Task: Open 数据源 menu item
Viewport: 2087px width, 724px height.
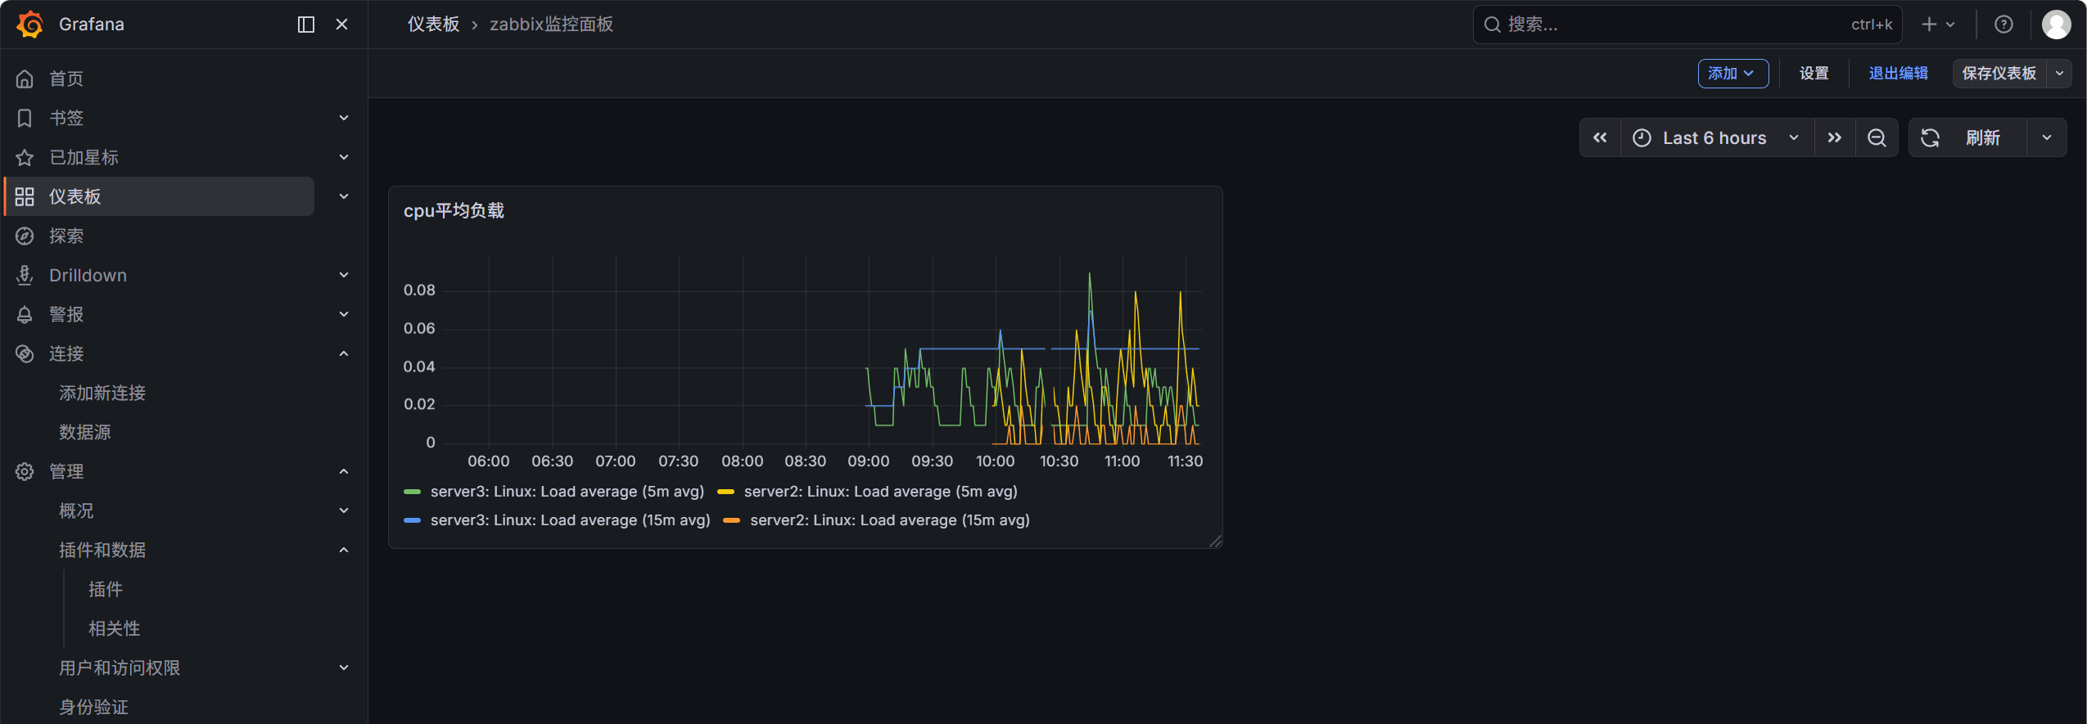Action: coord(84,432)
